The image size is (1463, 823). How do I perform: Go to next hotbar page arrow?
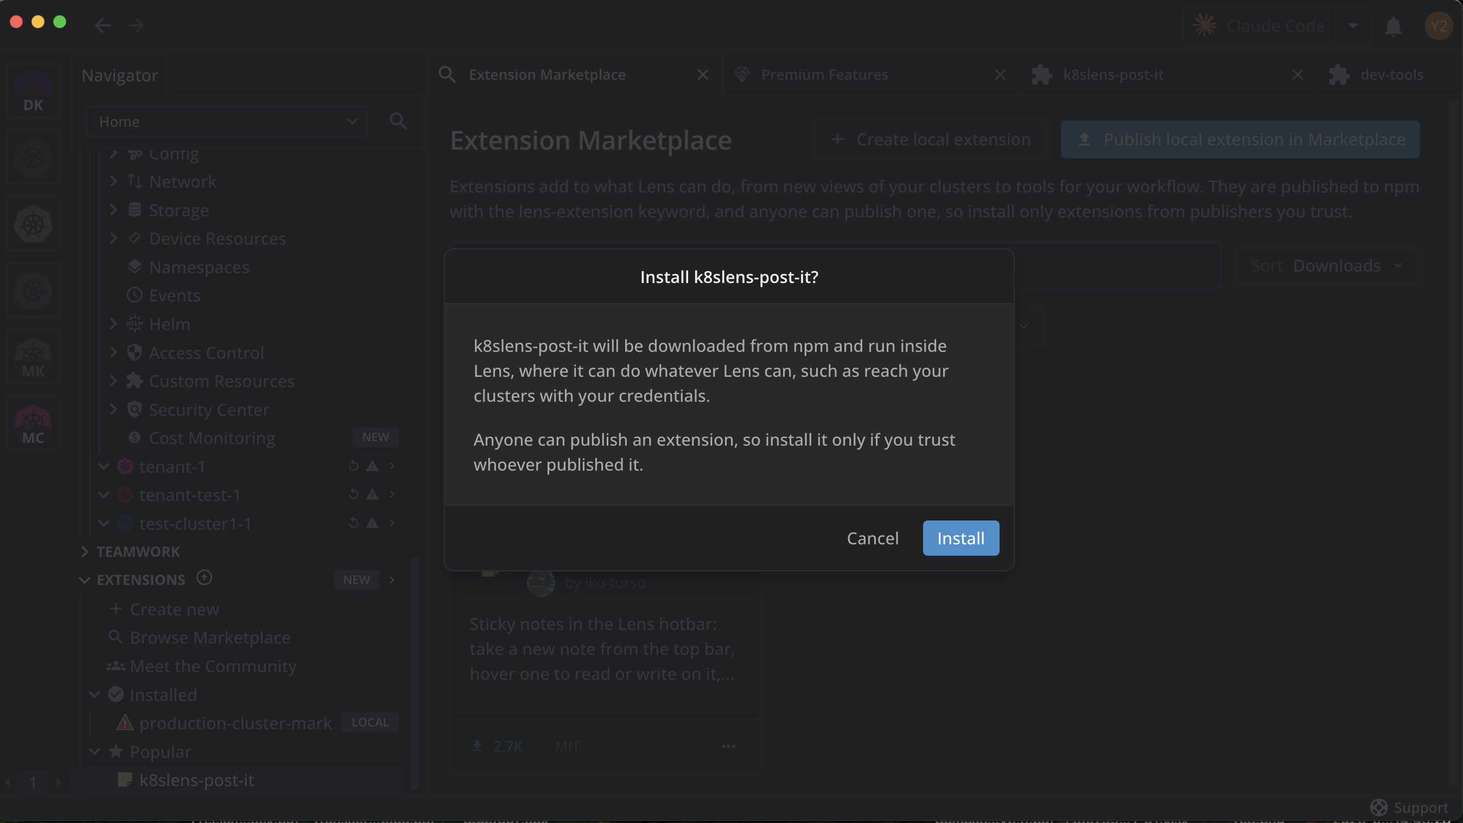59,782
